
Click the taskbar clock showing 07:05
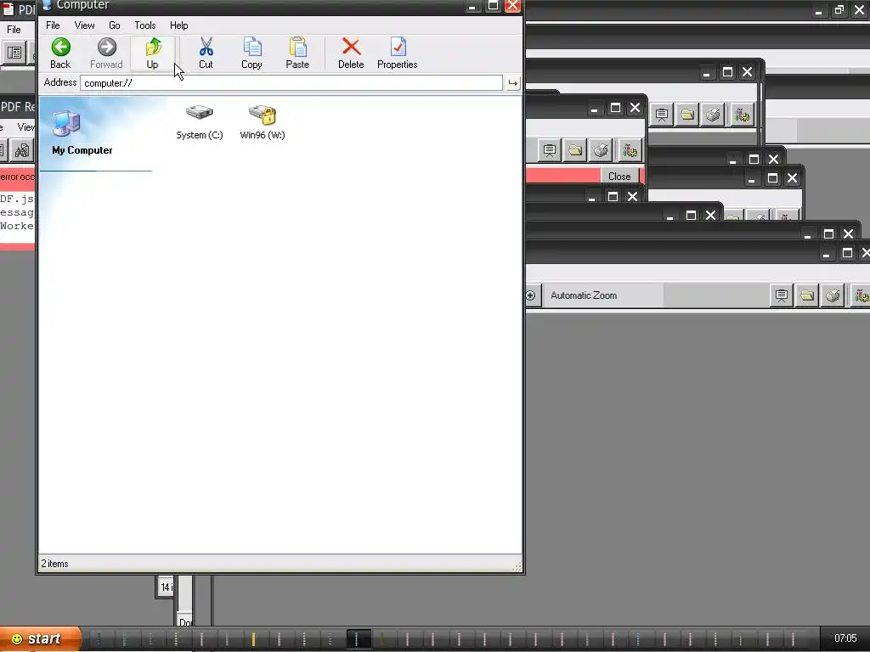click(x=845, y=638)
